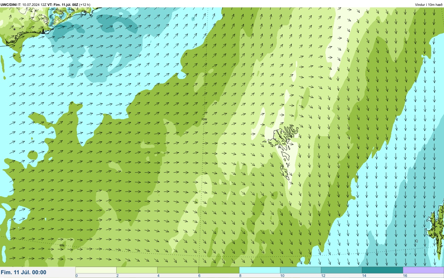Click the palest 0–2 legend color swatch
444x278 pixels.
pyautogui.click(x=96, y=270)
